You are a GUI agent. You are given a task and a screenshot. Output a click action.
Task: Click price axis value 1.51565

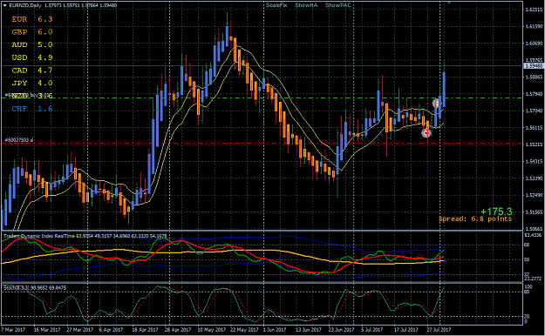pos(534,212)
